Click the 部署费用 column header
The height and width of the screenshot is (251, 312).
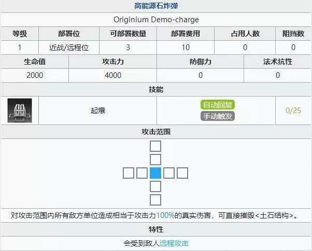[x=185, y=34]
